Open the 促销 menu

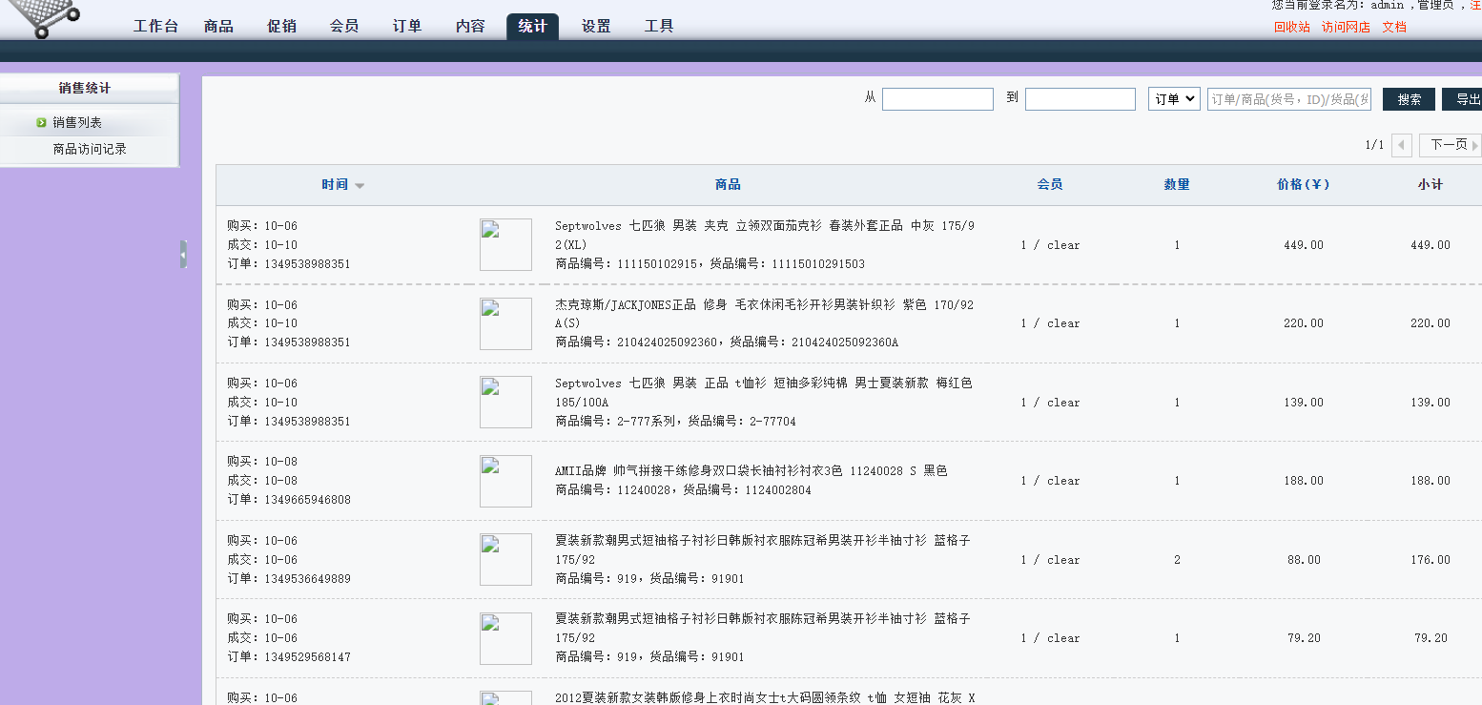281,26
